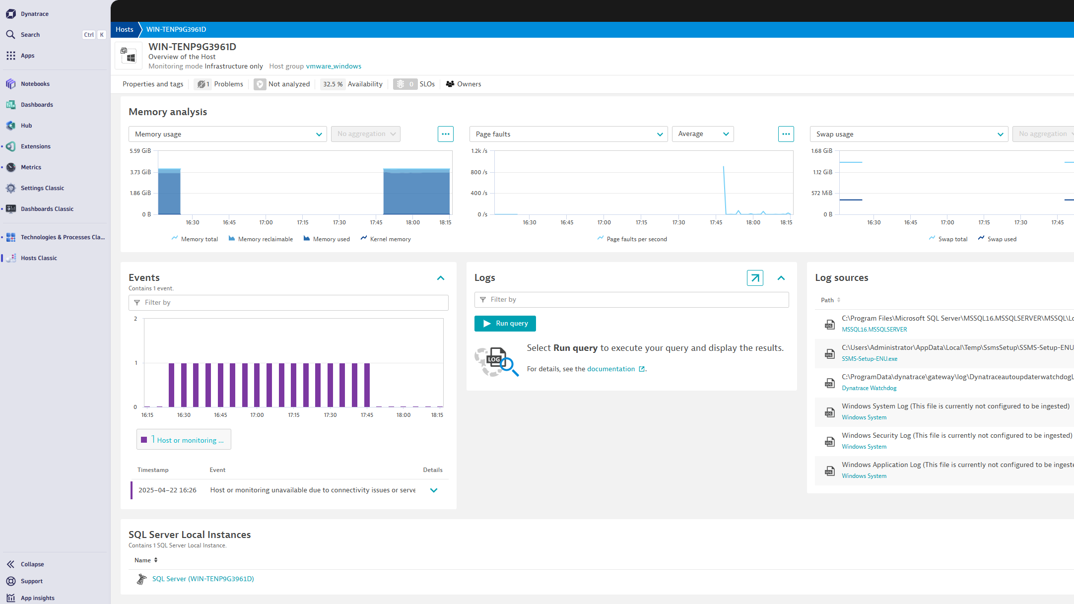Toggle Memory reclaimable legend series
The width and height of the screenshot is (1074, 604).
coord(261,239)
